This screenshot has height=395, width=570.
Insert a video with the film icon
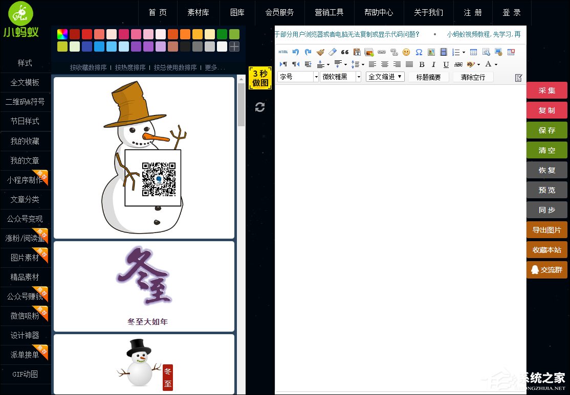tap(444, 52)
